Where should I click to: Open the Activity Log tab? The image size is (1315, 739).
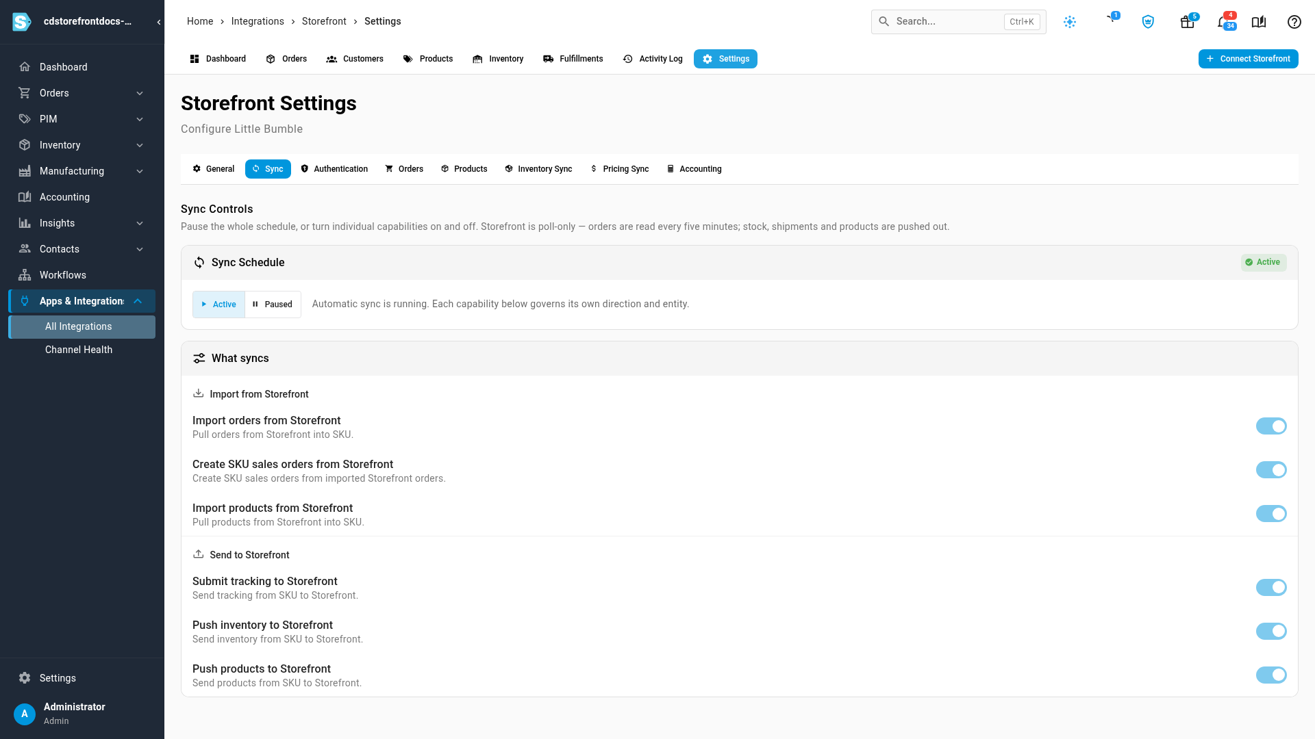[x=653, y=59]
